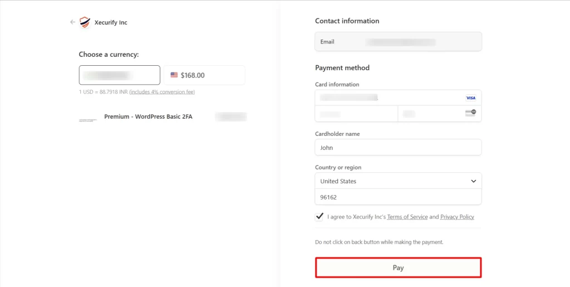
Task: Click the card security code field
Action: 431,114
